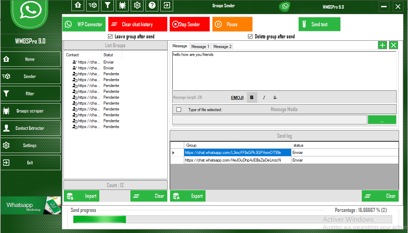The image size is (408, 233).
Task: Click the media file path field
Action: coord(270,120)
